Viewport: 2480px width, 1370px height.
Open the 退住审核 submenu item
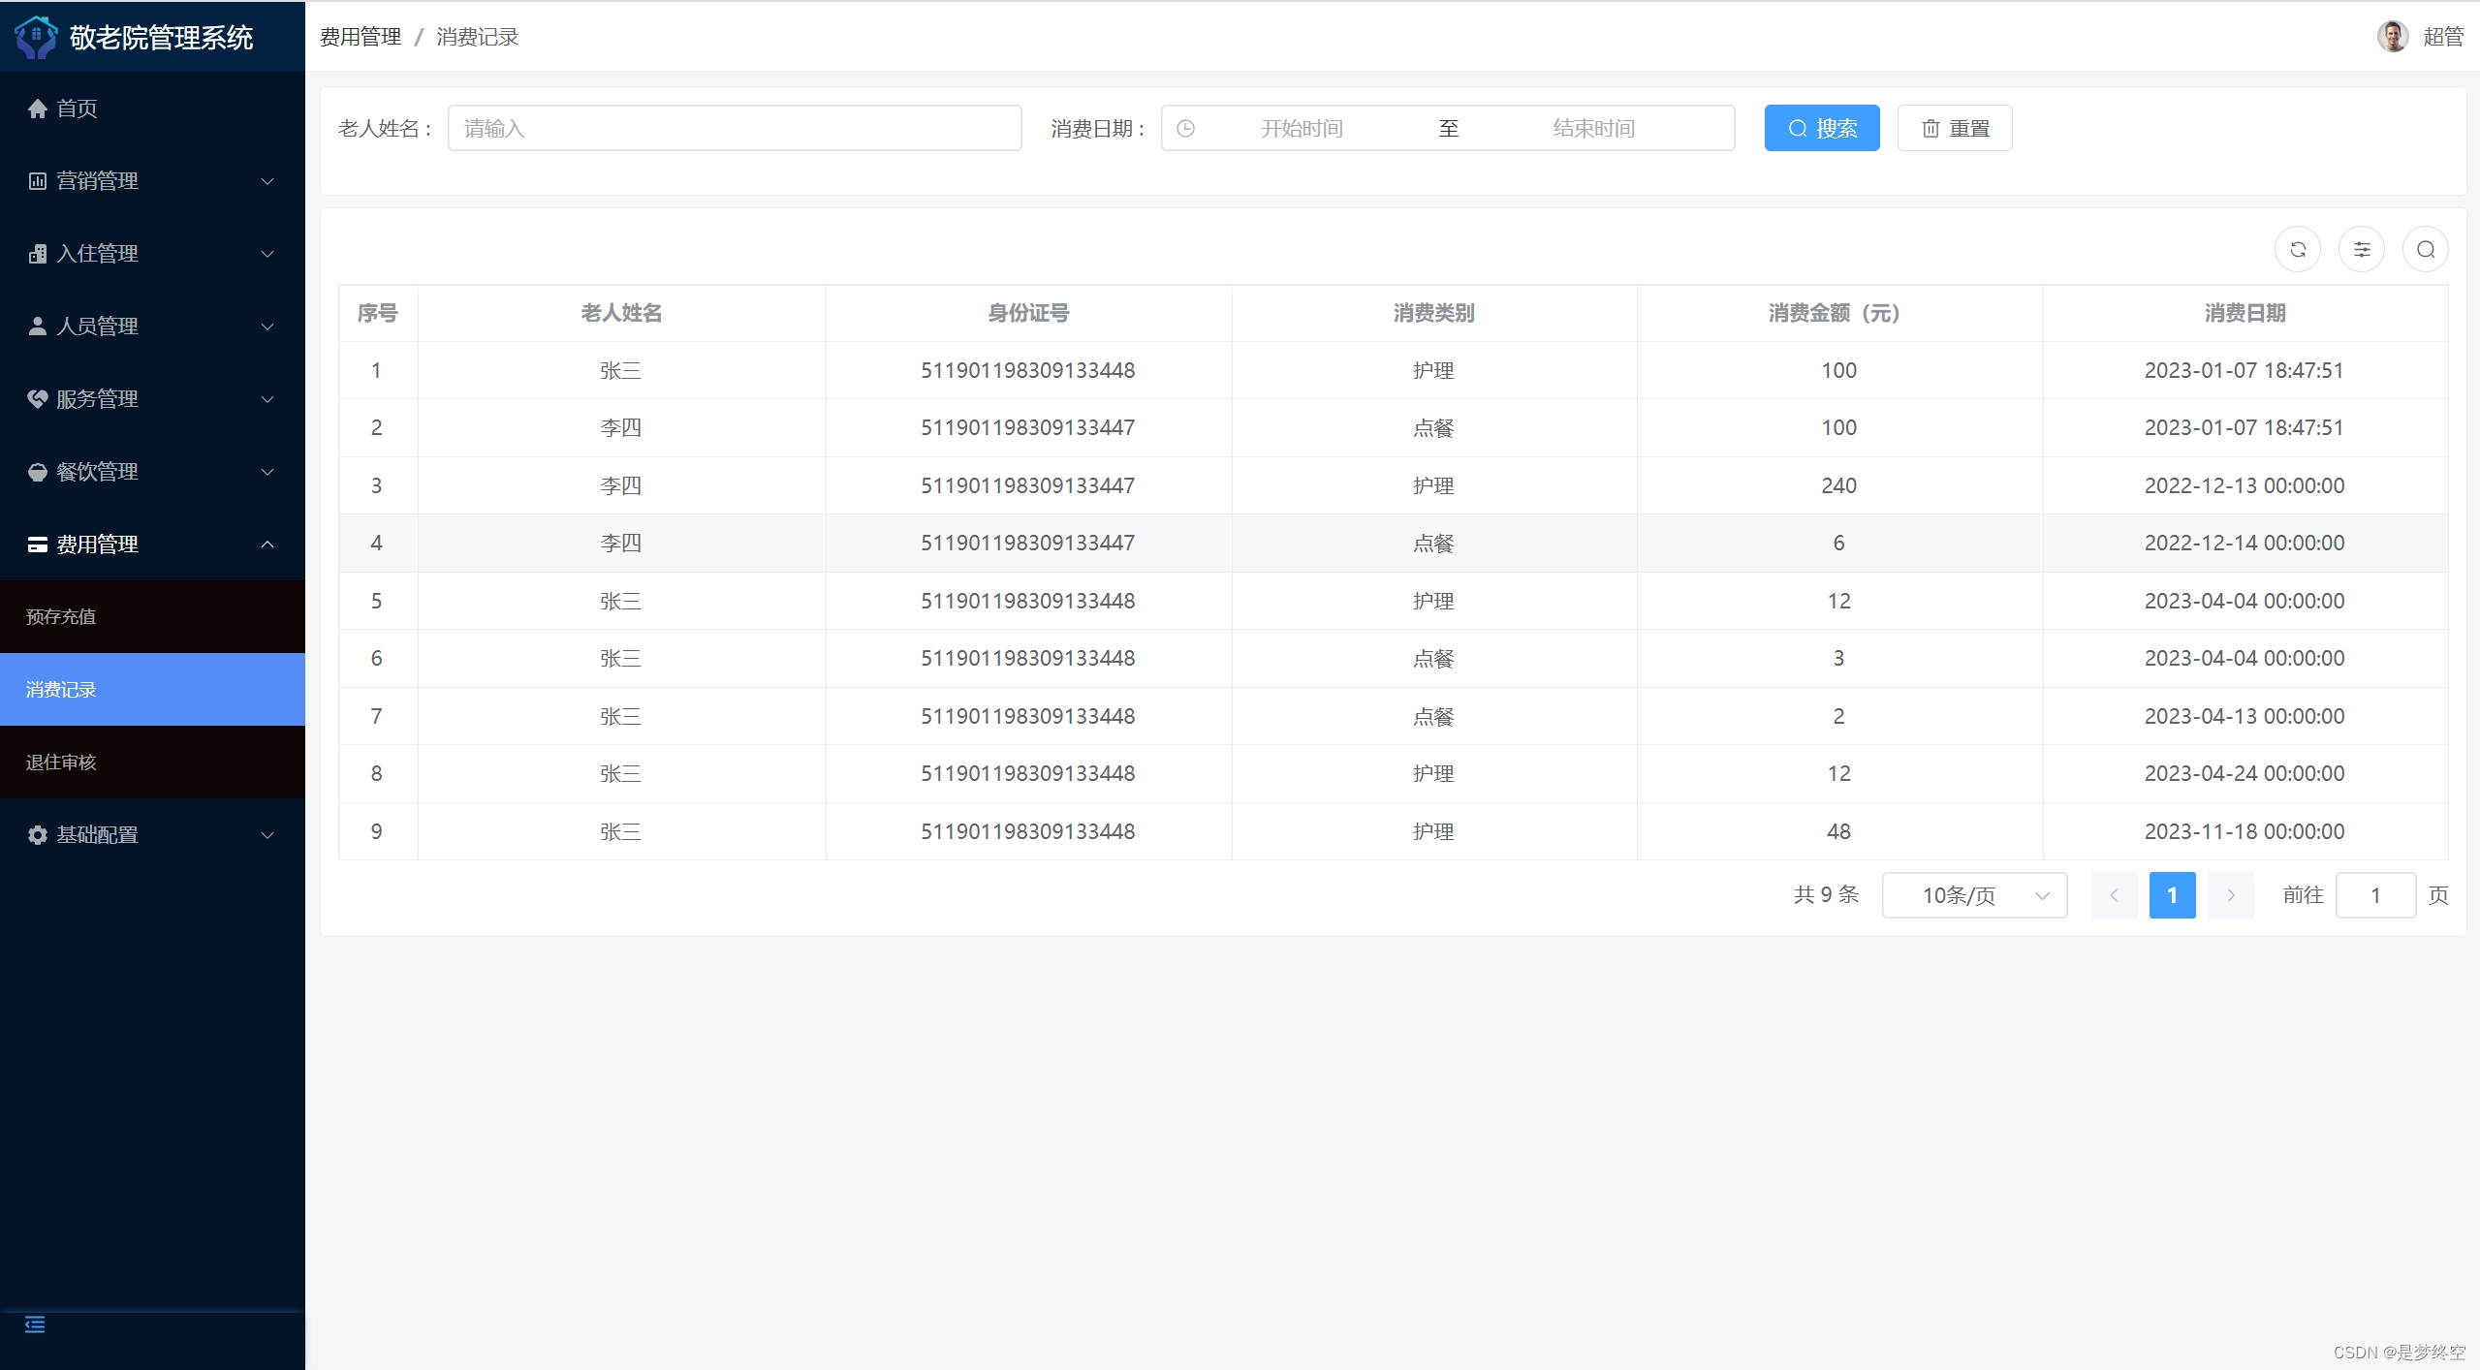tap(152, 763)
